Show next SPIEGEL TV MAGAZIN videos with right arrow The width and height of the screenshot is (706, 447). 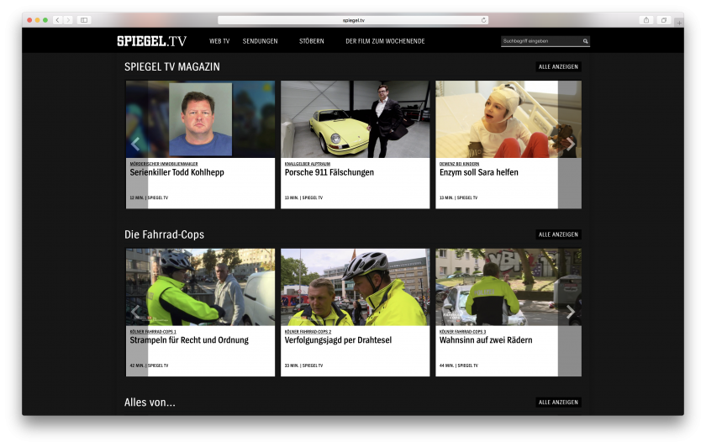coord(570,144)
